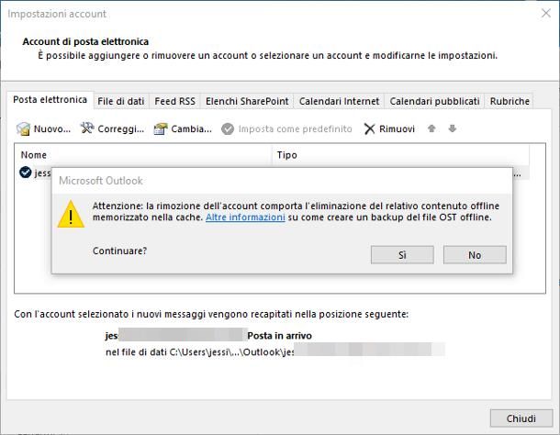Click the Microsoft Outlook dialog title
The width and height of the screenshot is (560, 435).
tap(101, 181)
